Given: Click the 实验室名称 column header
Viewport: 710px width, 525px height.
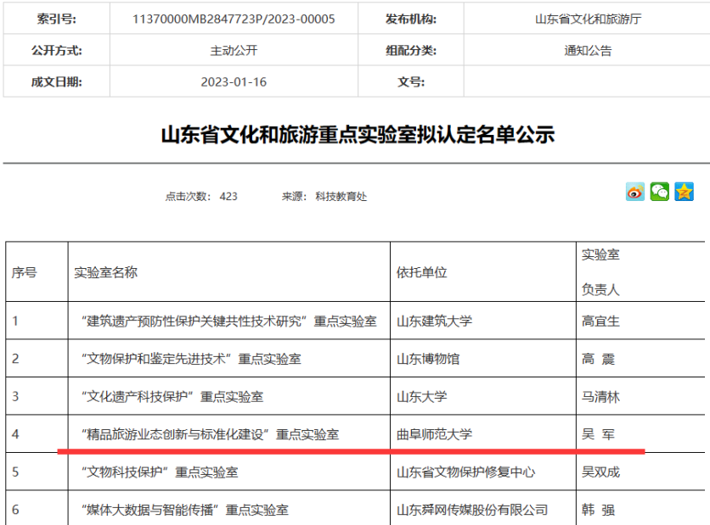Looking at the screenshot, I should click(106, 272).
